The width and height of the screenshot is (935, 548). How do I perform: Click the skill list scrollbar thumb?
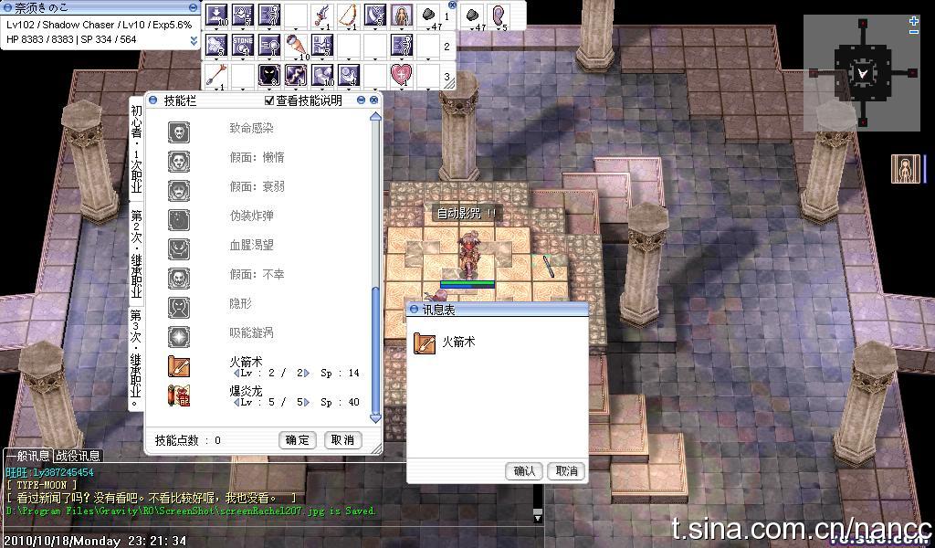[375, 350]
